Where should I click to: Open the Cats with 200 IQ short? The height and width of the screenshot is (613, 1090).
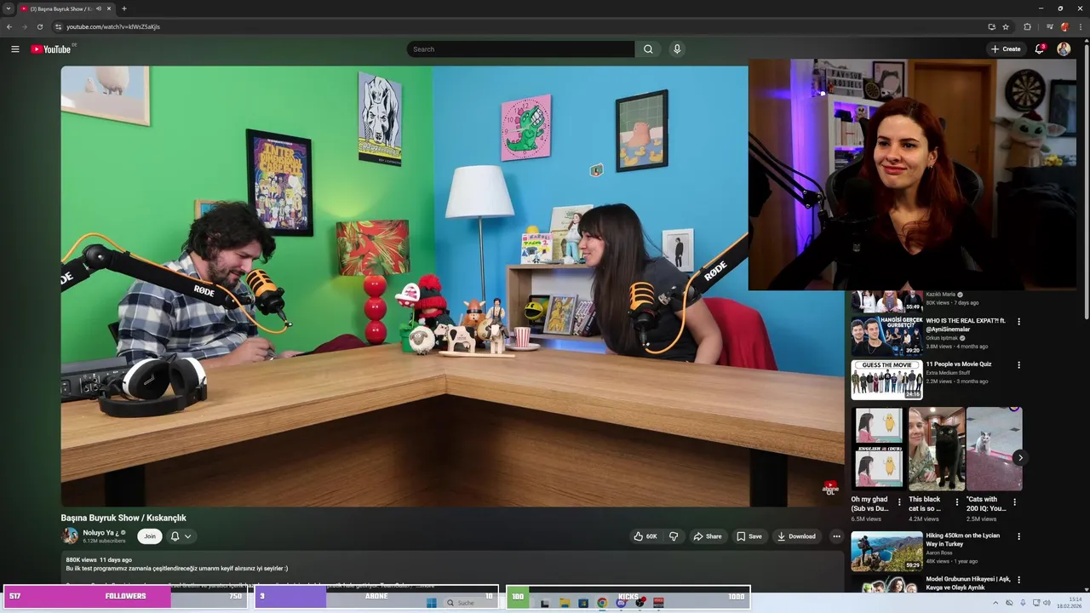click(994, 449)
